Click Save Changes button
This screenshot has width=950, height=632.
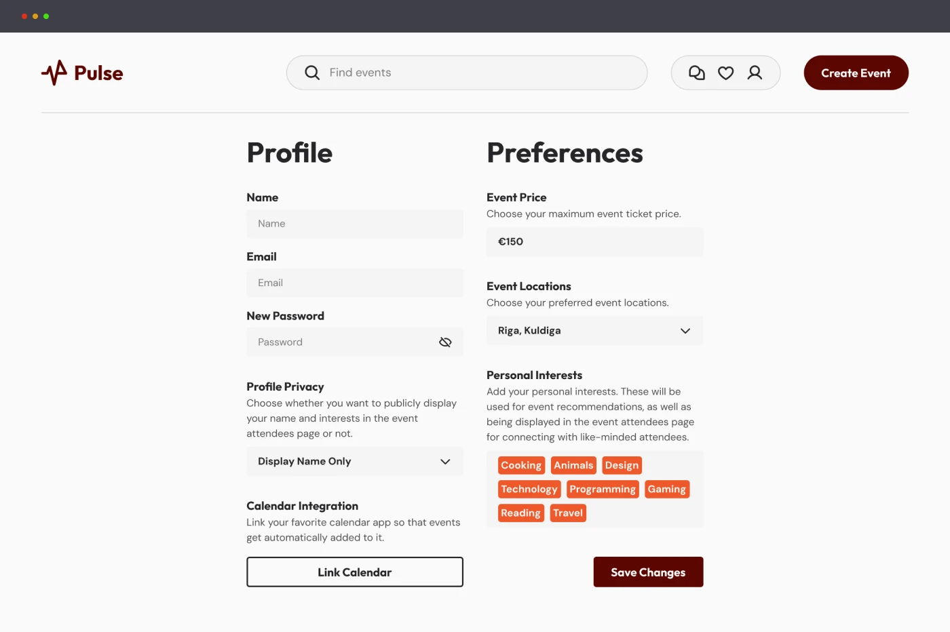pyautogui.click(x=648, y=572)
